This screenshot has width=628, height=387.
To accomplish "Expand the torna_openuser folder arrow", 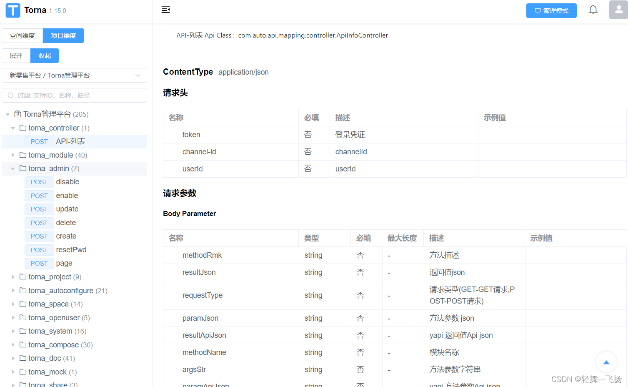I will [13, 318].
